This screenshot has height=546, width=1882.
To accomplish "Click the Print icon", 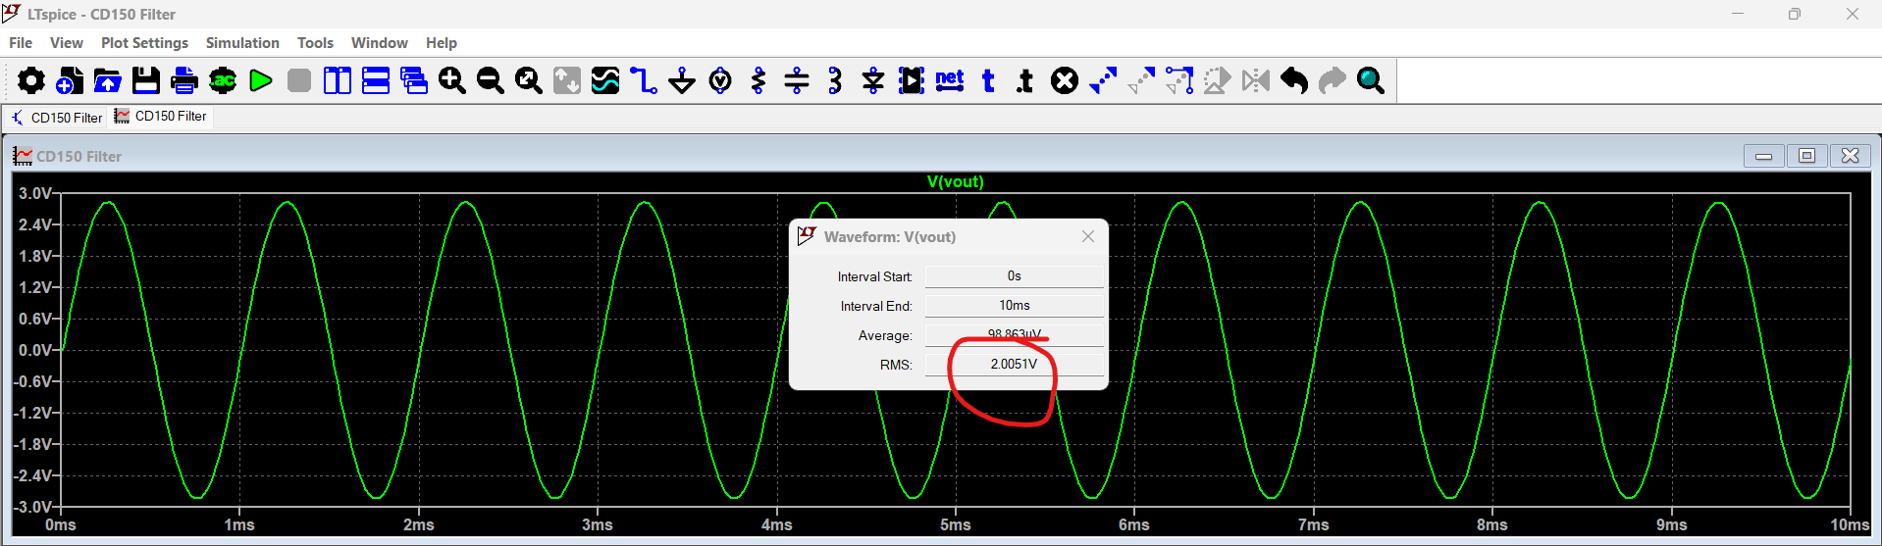I will [184, 80].
